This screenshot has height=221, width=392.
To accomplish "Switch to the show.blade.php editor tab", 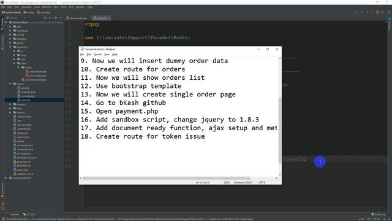I will pos(78,18).
